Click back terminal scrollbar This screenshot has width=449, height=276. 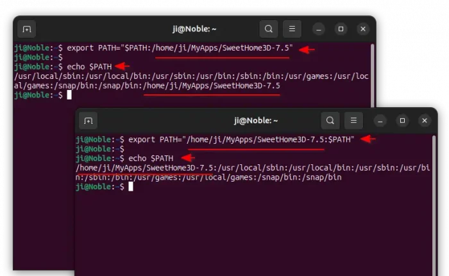pyautogui.click(x=372, y=76)
